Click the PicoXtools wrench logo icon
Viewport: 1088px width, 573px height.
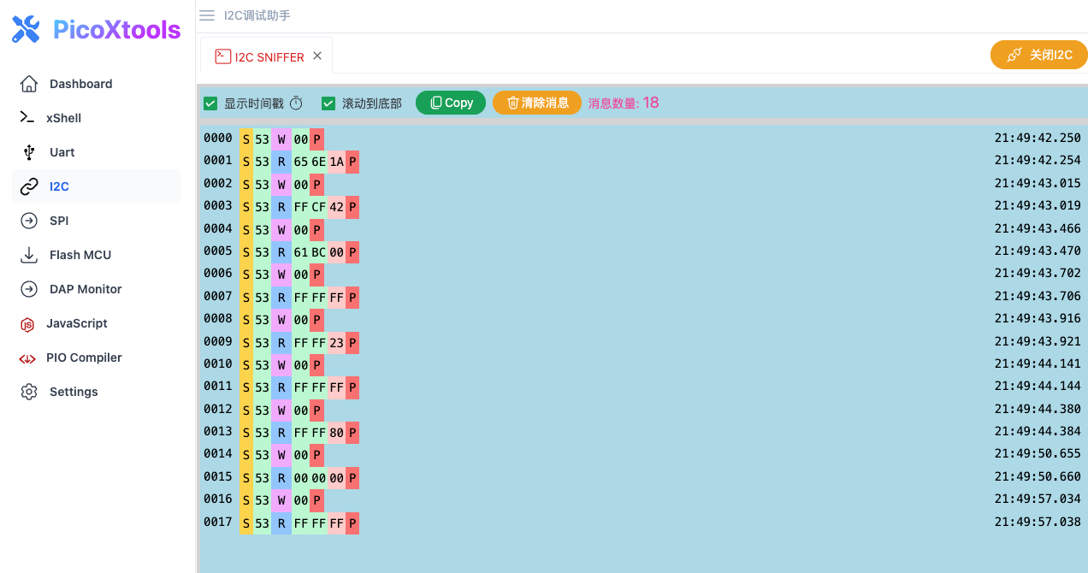[x=26, y=30]
